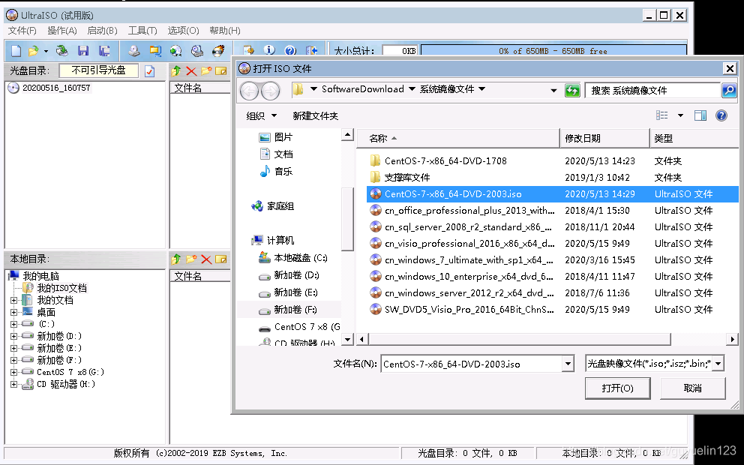Click the Up folder icon in disc panel
This screenshot has width=744, height=465.
pyautogui.click(x=176, y=71)
